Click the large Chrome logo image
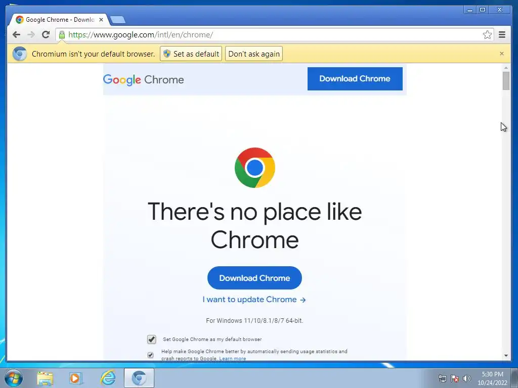518x388 pixels. point(255,168)
